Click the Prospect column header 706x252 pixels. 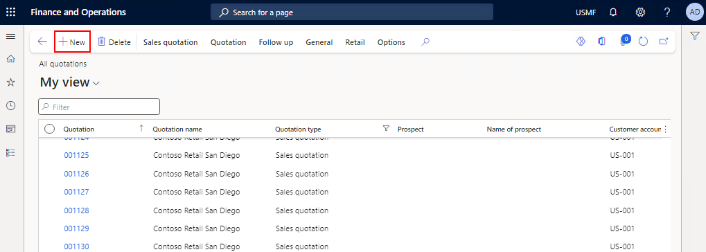coord(411,129)
